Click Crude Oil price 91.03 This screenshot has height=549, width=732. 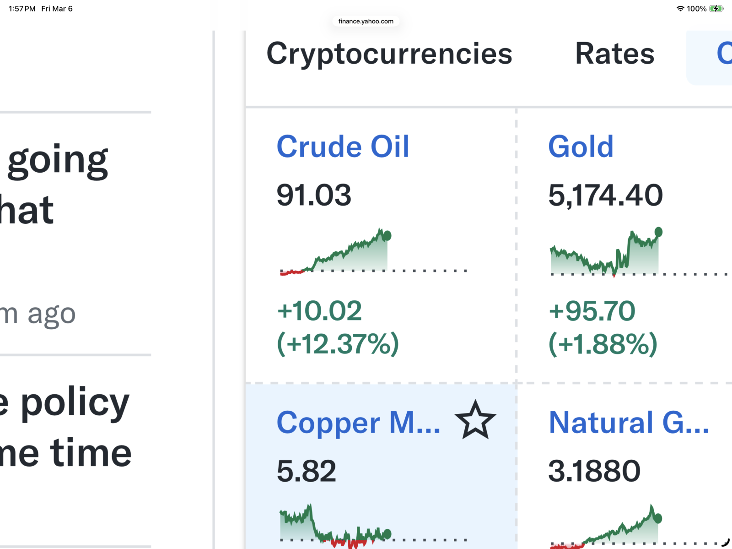click(314, 196)
